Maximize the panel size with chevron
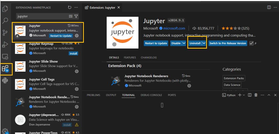Screen dimensions: 279x134 pyautogui.click(x=269, y=95)
